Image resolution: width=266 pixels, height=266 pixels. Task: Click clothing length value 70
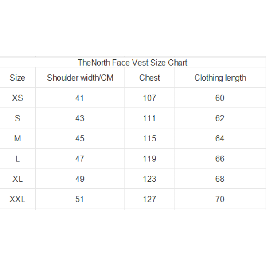(x=220, y=199)
